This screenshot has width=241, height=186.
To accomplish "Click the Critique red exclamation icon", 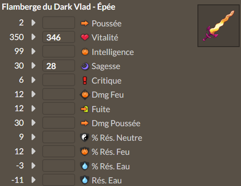I will coord(85,80).
